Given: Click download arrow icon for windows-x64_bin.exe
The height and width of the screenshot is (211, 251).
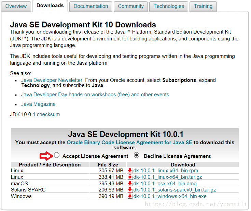Looking at the screenshot, I should click(x=130, y=196).
